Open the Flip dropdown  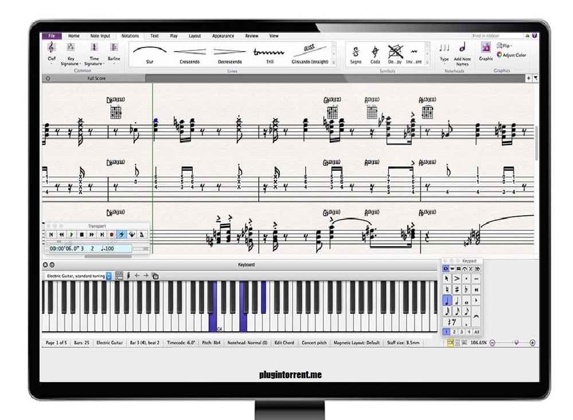(505, 46)
